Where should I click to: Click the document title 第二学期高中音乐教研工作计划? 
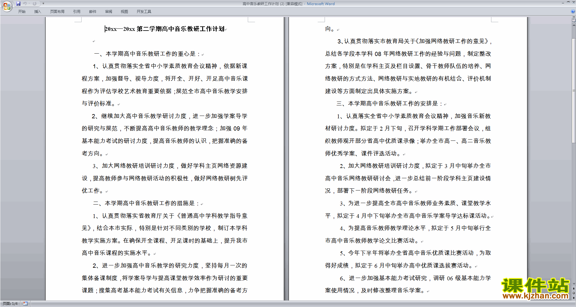[181, 29]
